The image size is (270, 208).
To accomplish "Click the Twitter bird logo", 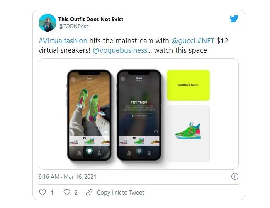I will click(x=234, y=18).
